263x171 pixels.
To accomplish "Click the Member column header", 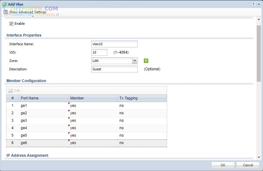I will [x=93, y=98].
